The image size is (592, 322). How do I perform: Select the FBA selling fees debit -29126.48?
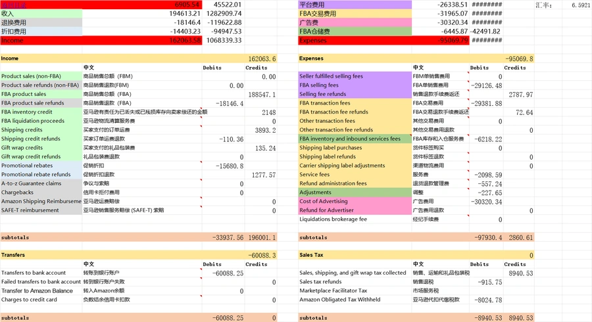pyautogui.click(x=486, y=85)
